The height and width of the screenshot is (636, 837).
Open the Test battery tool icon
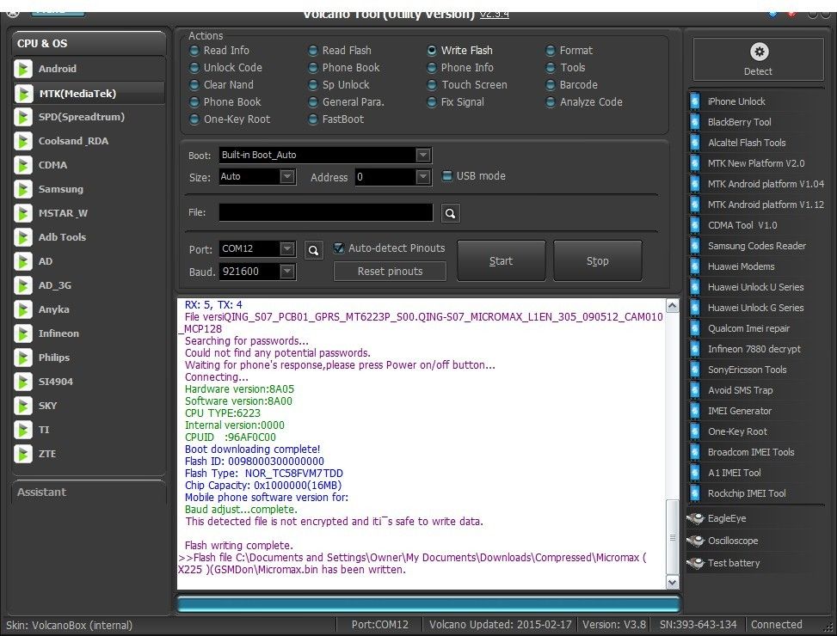click(696, 563)
